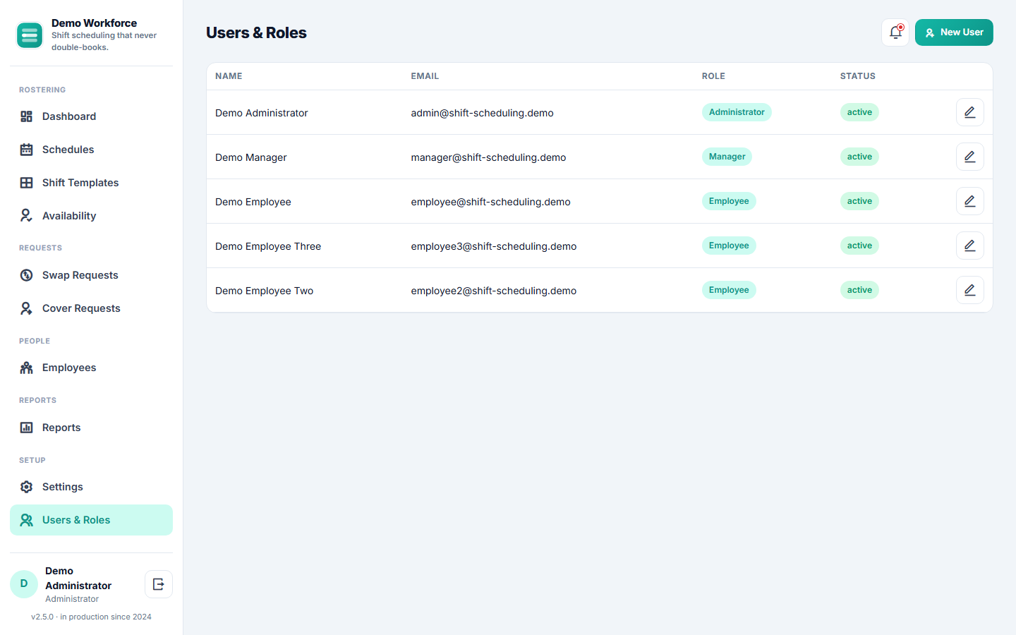Click the Shift Templates icon
The width and height of the screenshot is (1016, 635).
27,183
